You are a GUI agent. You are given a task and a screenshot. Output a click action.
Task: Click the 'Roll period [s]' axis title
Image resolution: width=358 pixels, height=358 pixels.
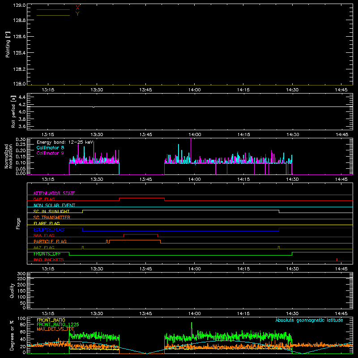[13, 111]
